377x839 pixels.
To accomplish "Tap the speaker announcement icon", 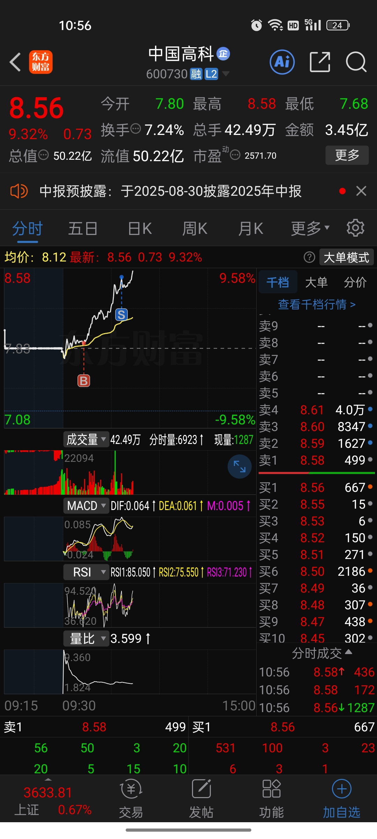I will (x=19, y=191).
